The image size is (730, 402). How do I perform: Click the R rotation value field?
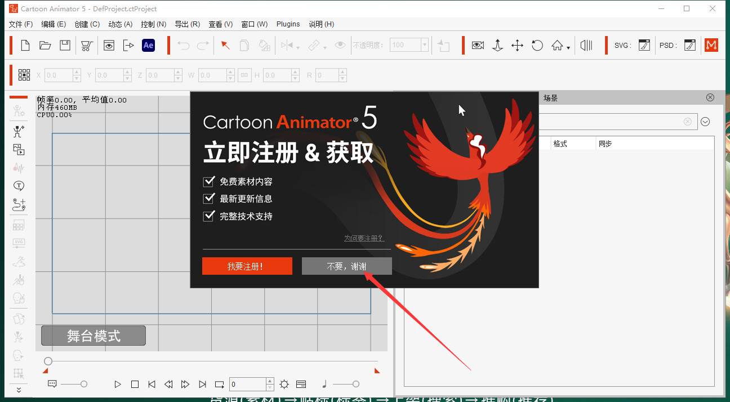coord(327,75)
